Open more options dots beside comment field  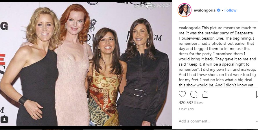257,121
